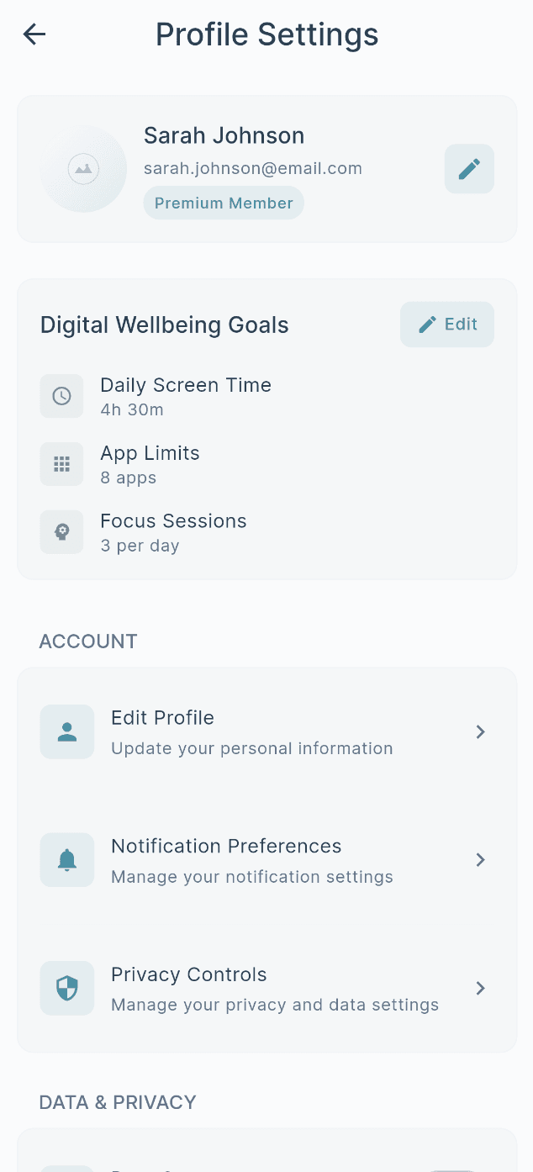Open Edit Profile to update personal information
Viewport: 533px width, 1172px height.
(252, 731)
